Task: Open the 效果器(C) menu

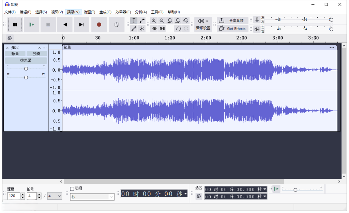Action: point(123,12)
